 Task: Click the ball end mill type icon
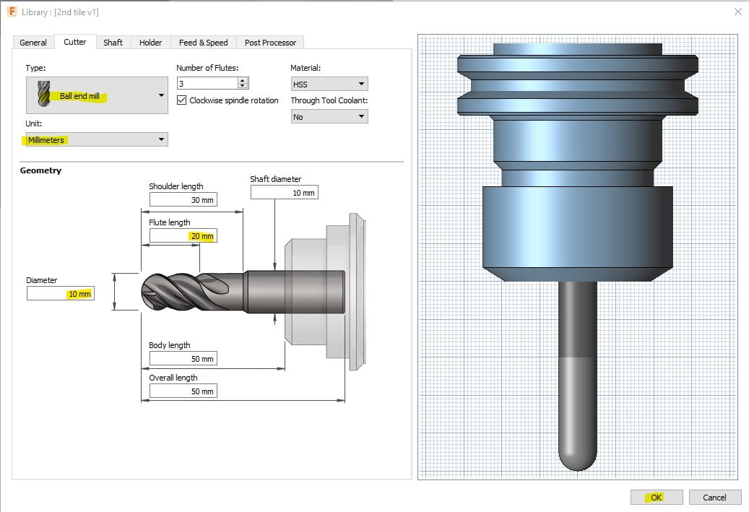pos(44,95)
